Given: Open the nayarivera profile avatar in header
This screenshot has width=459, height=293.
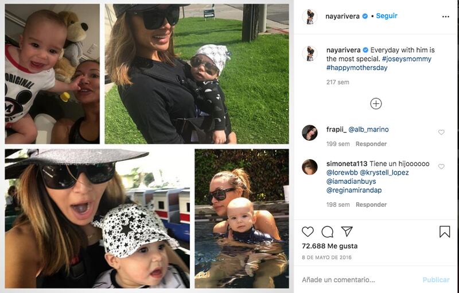Looking at the screenshot, I should click(310, 17).
